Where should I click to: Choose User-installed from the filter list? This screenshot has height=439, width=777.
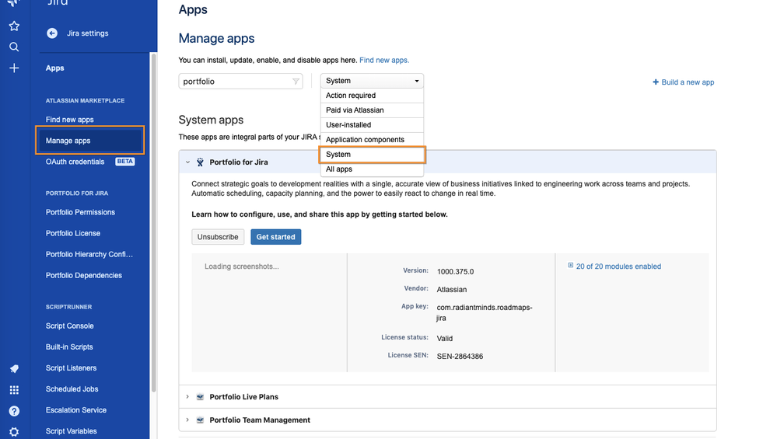(x=348, y=125)
